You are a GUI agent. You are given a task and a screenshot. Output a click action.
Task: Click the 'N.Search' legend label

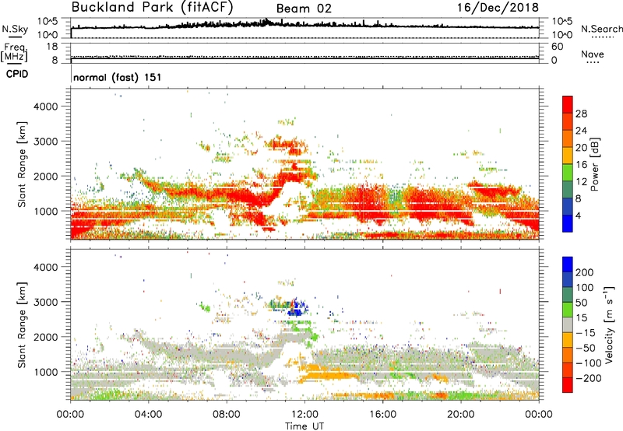tap(602, 29)
